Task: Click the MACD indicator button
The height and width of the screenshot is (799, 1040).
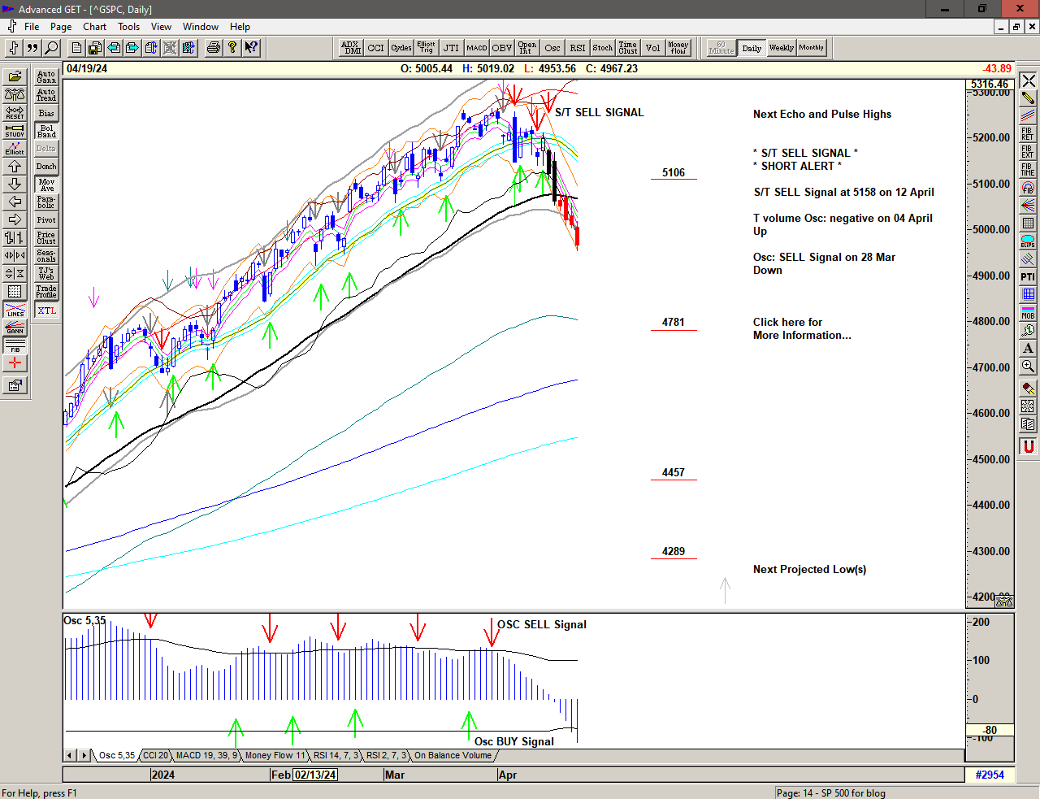Action: (477, 48)
